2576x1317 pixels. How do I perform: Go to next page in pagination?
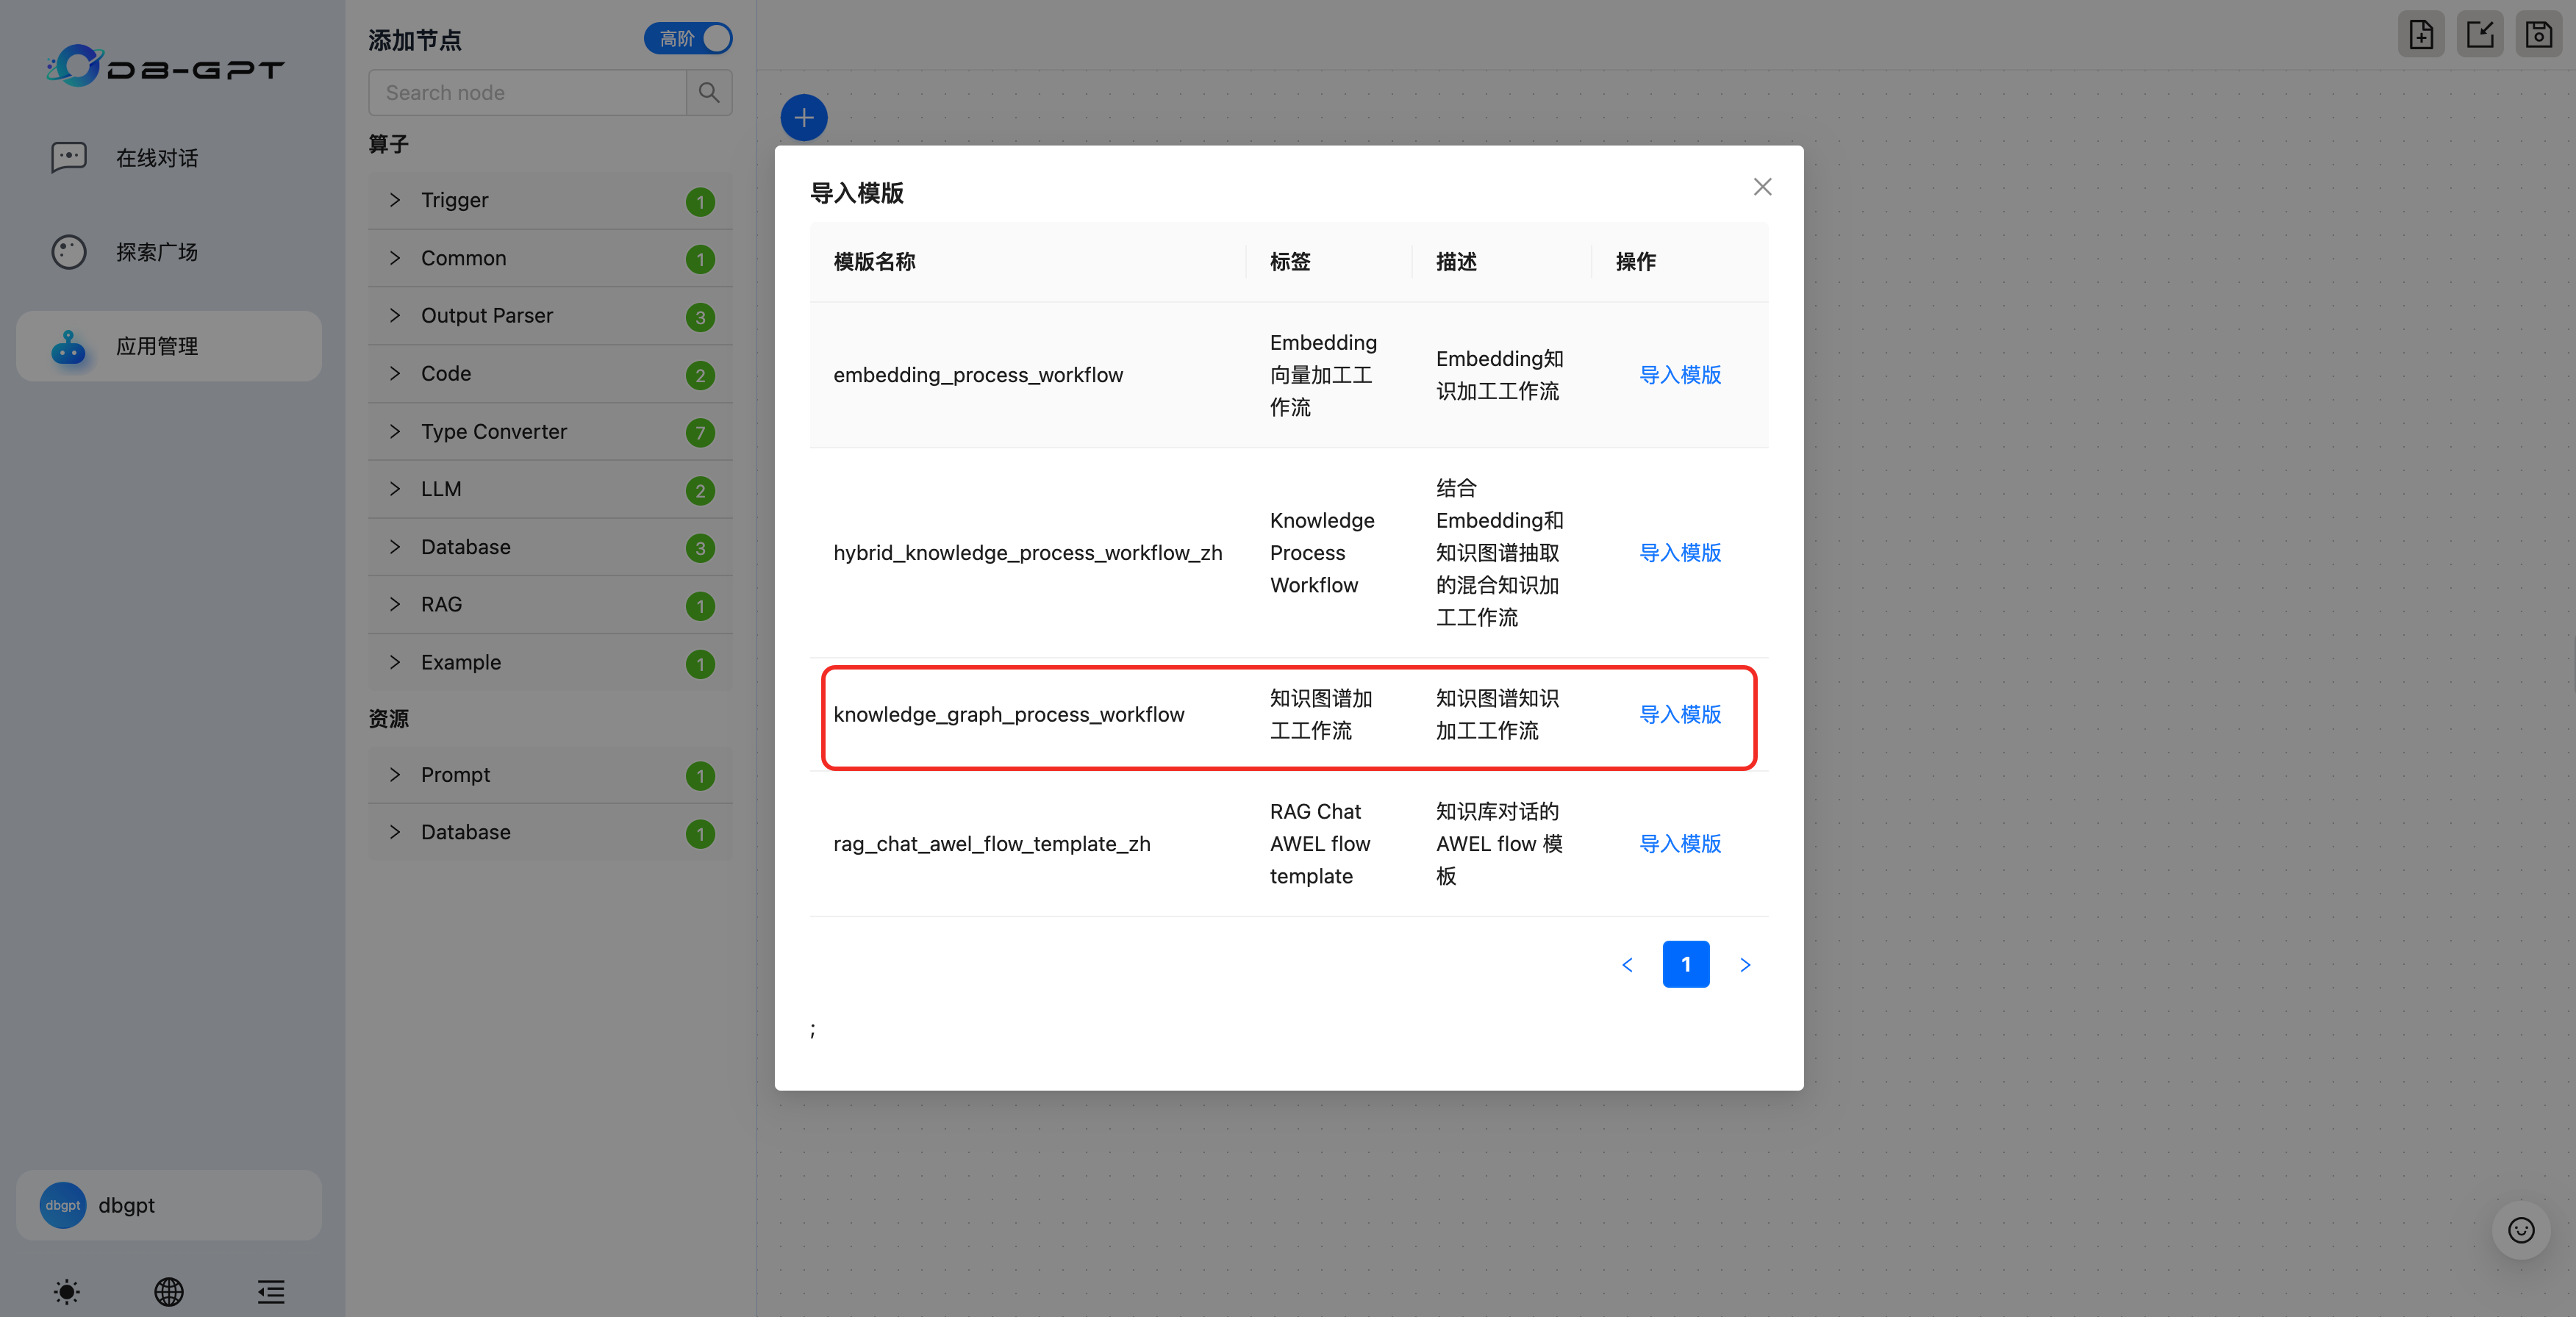click(1745, 965)
